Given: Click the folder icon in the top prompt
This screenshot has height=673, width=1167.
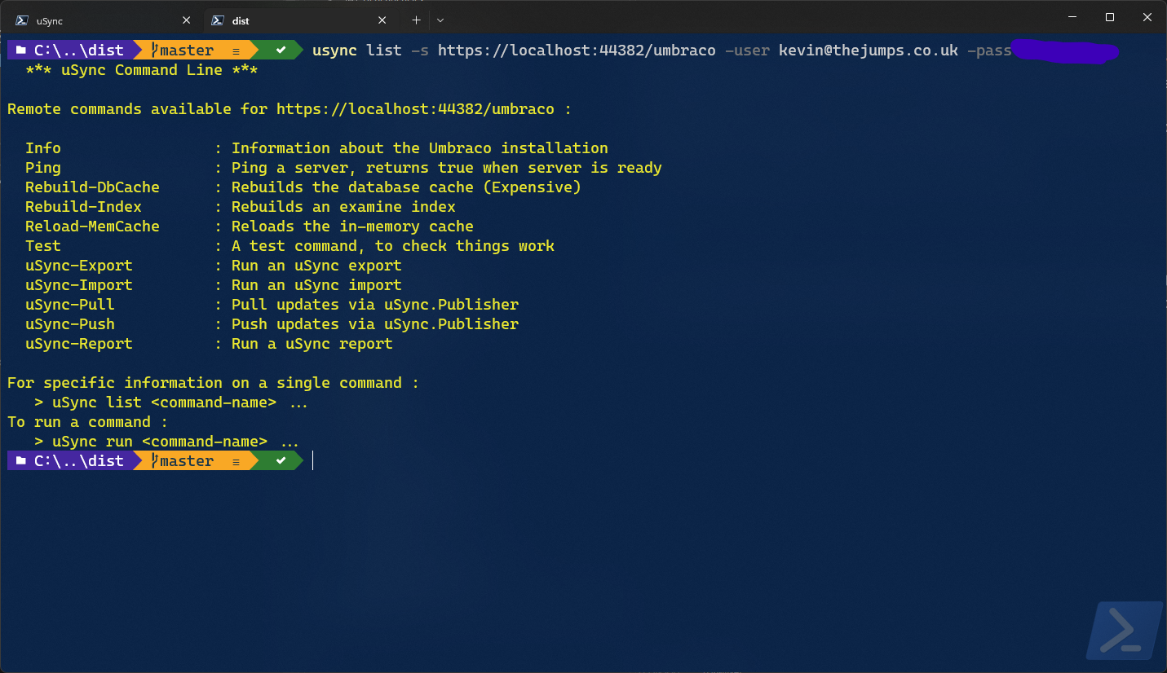Looking at the screenshot, I should (x=21, y=51).
